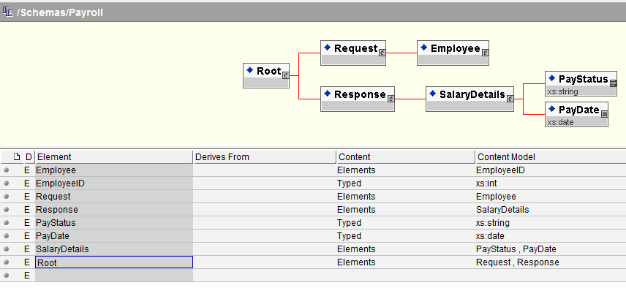The width and height of the screenshot is (626, 288).
Task: Click the E type marker in PayDate row
Action: (x=27, y=236)
